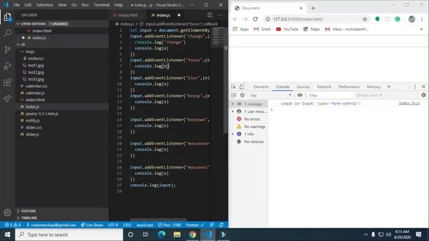This screenshot has height=241, width=429.
Task: Open the Selection menu
Action: (45, 5)
